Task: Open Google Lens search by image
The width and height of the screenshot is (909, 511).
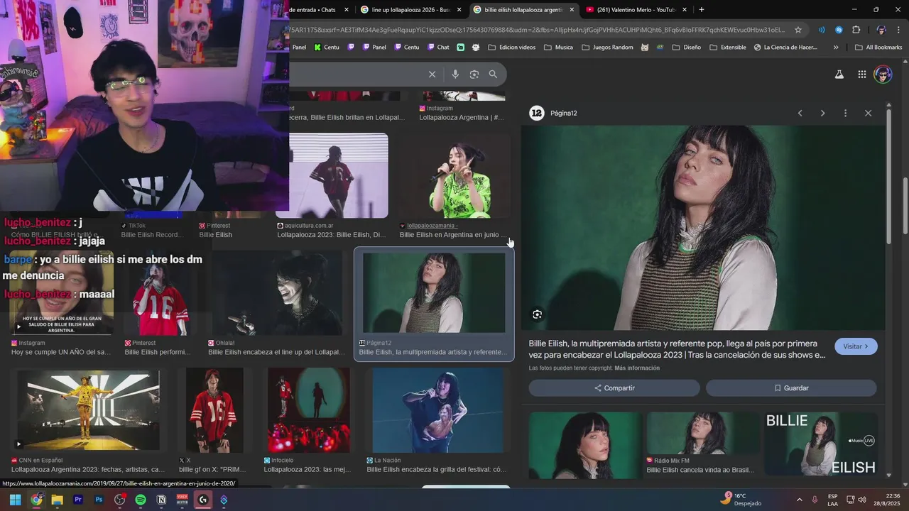Action: [x=474, y=75]
